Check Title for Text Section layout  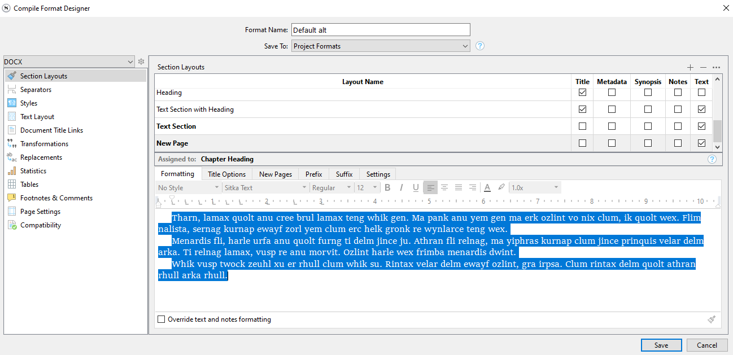(x=582, y=126)
